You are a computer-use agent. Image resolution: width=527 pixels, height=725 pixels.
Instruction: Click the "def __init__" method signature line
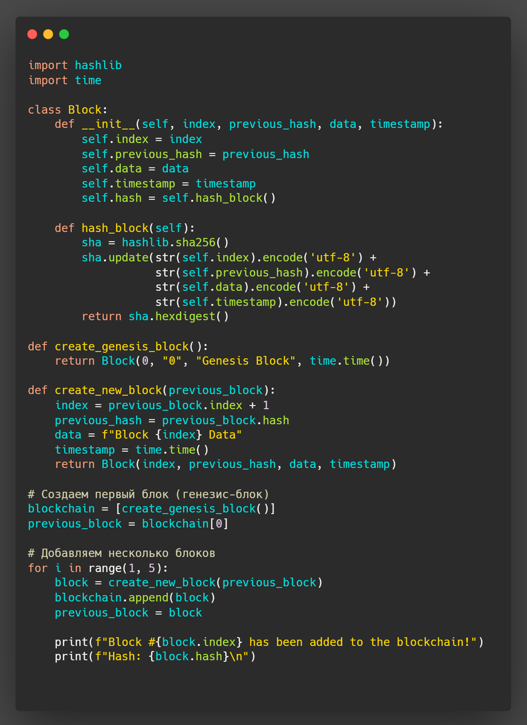point(249,124)
